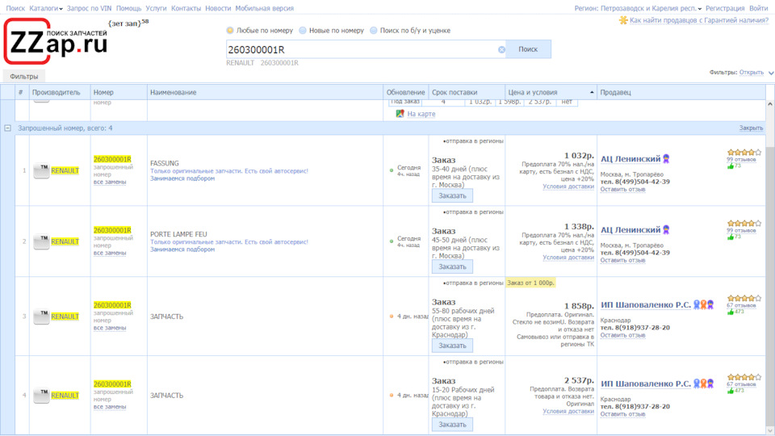The image size is (775, 436).
Task: Click the Закрыть link in group header
Action: [x=752, y=128]
